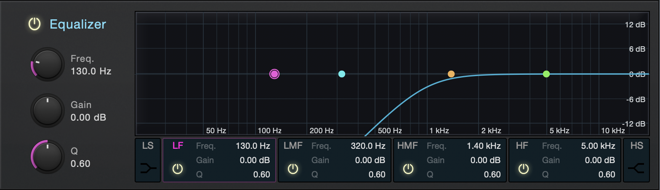Viewport: 660px width, 190px height.
Task: Click the Freq. knob
Action: (x=48, y=65)
